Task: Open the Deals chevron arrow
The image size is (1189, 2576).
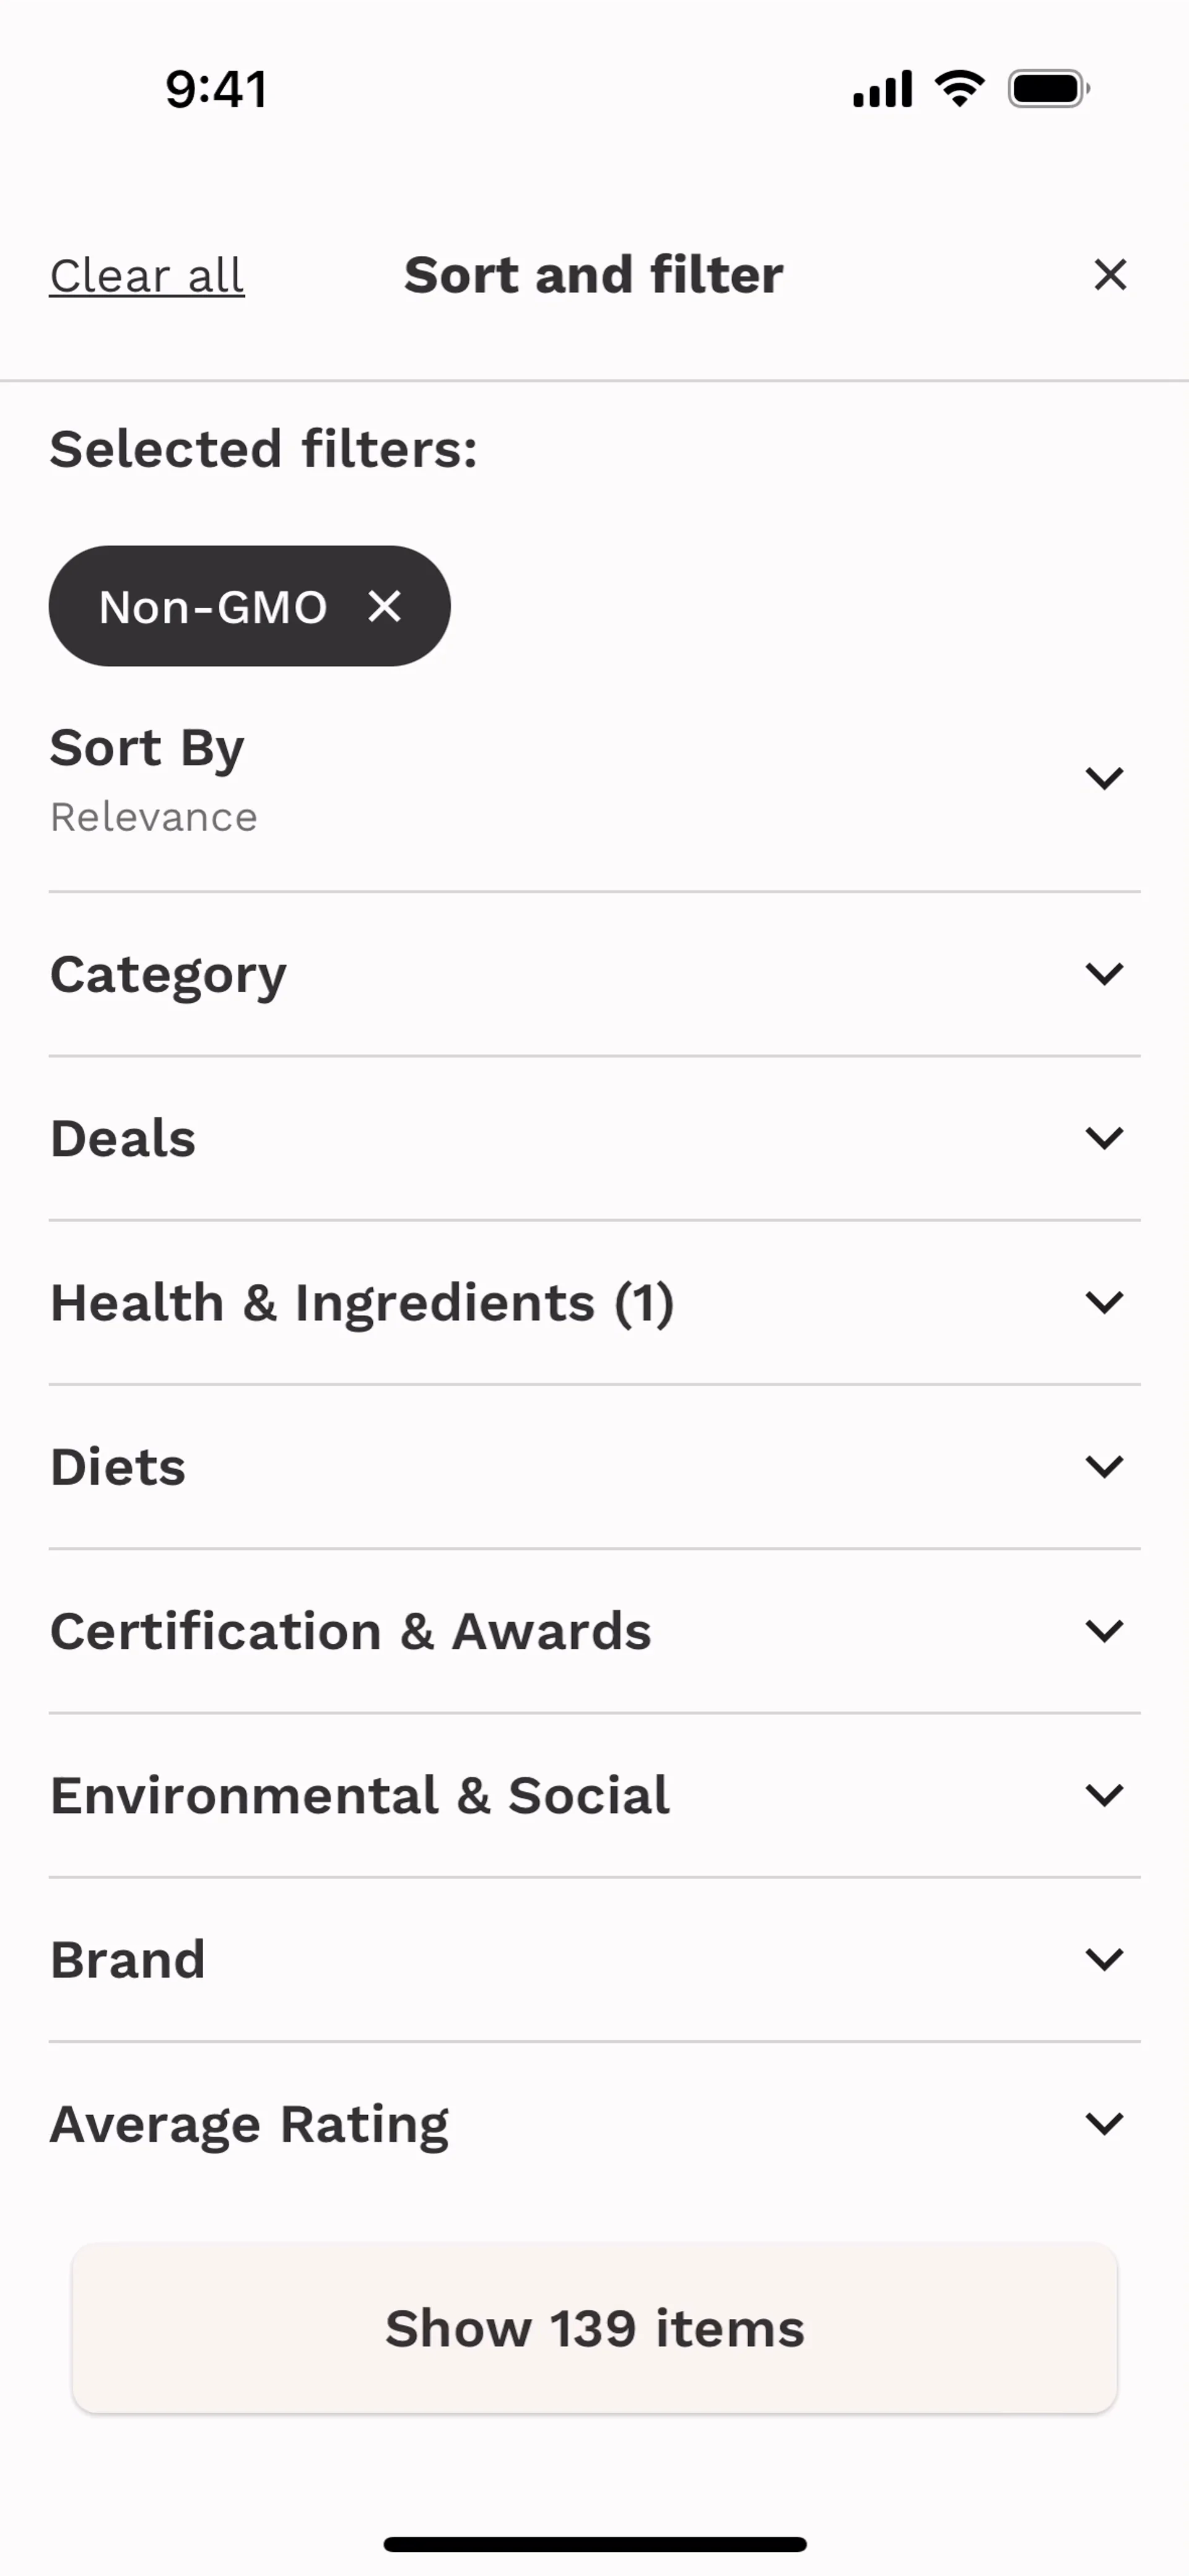Action: 1104,1138
